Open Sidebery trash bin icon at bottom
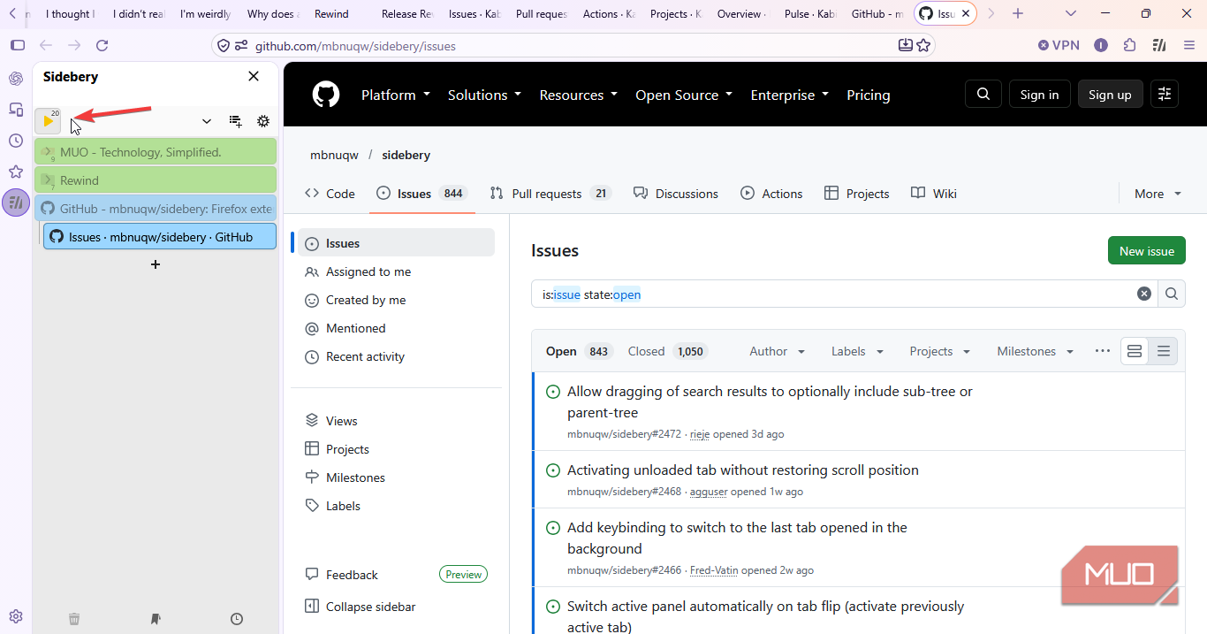Image resolution: width=1207 pixels, height=634 pixels. 74,619
